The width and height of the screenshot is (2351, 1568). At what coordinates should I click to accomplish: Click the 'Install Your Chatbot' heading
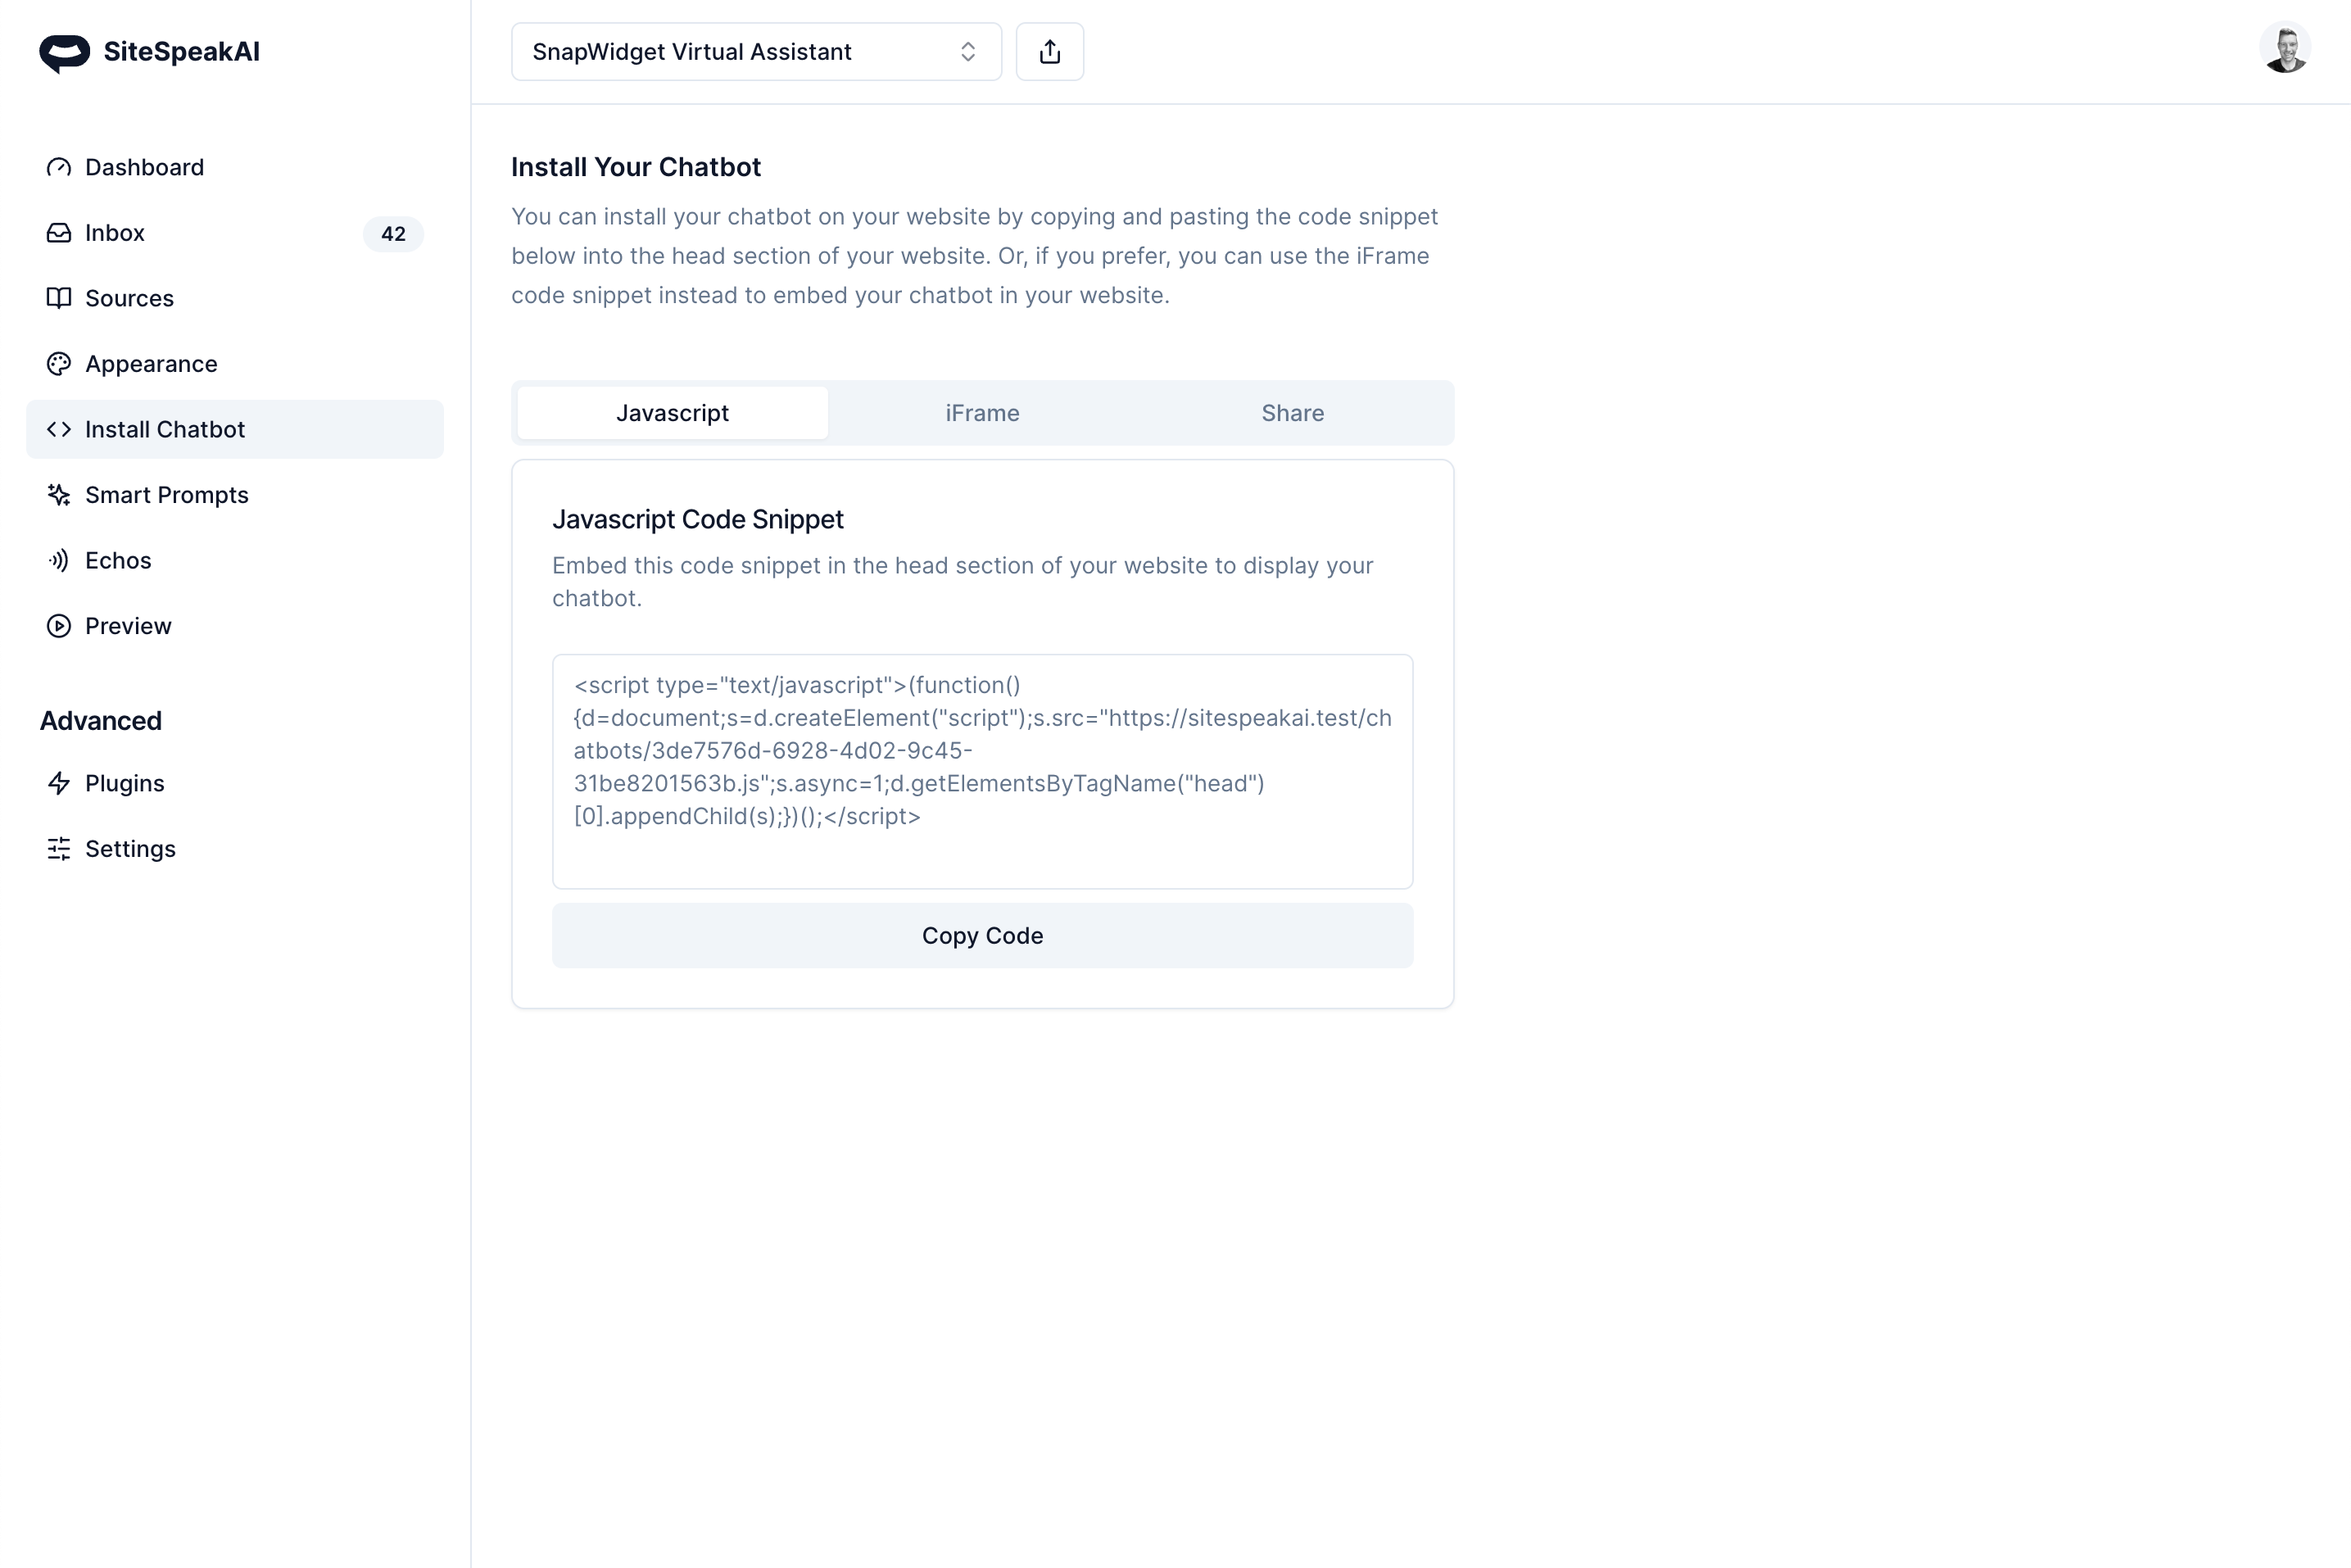[636, 167]
